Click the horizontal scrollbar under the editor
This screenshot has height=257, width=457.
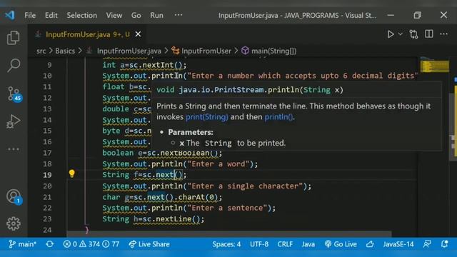point(229,233)
